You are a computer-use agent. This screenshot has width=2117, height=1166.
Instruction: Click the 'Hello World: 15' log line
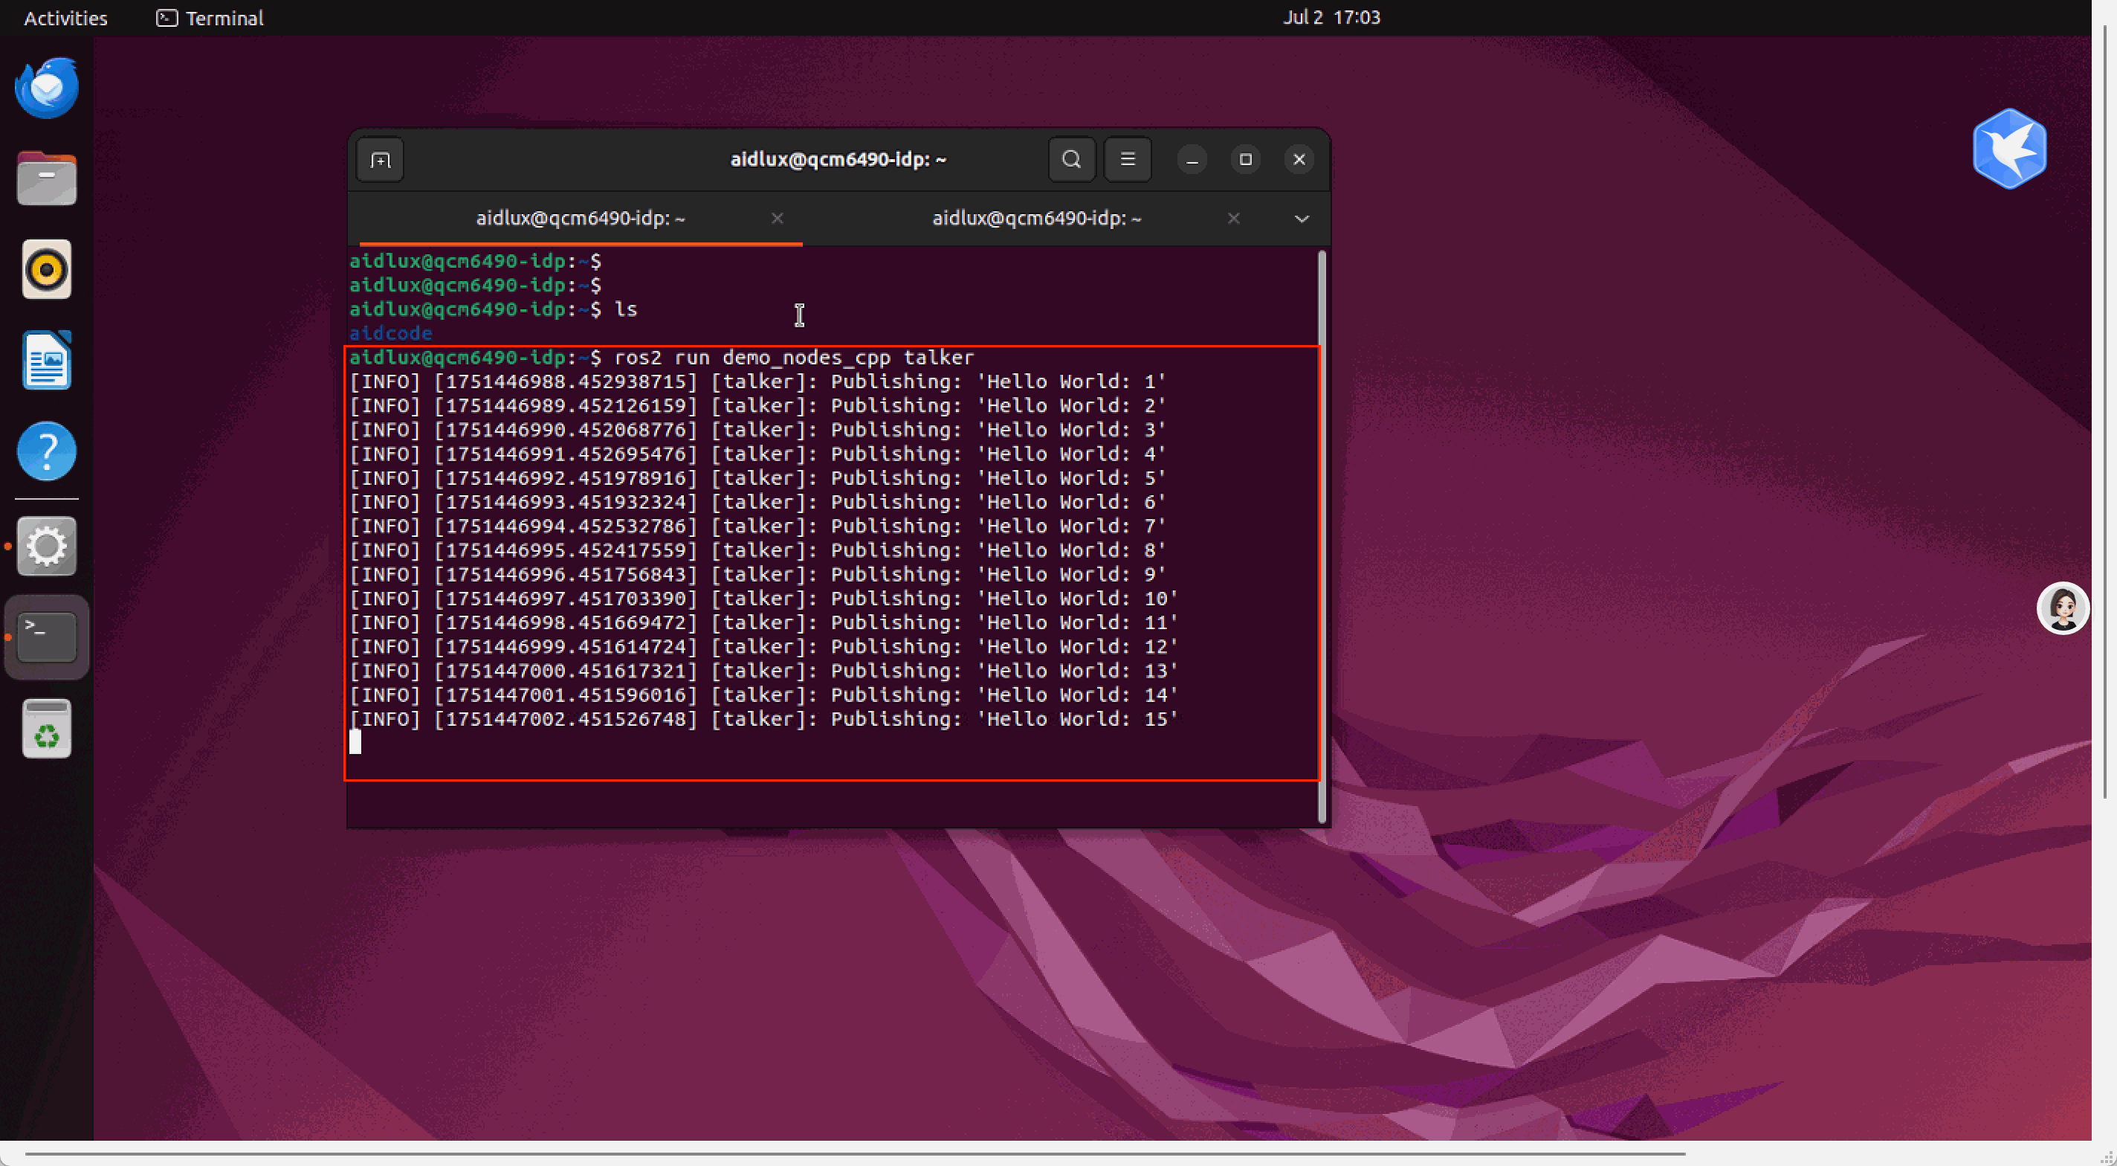click(763, 718)
